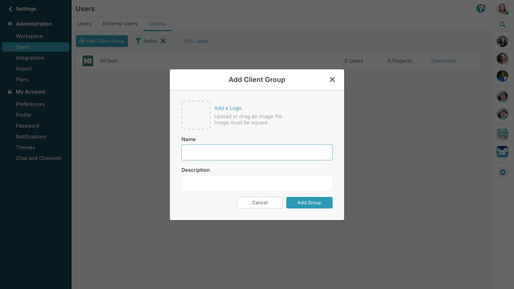The image size is (514, 289).
Task: Click the My Account section header
Action: click(x=31, y=92)
